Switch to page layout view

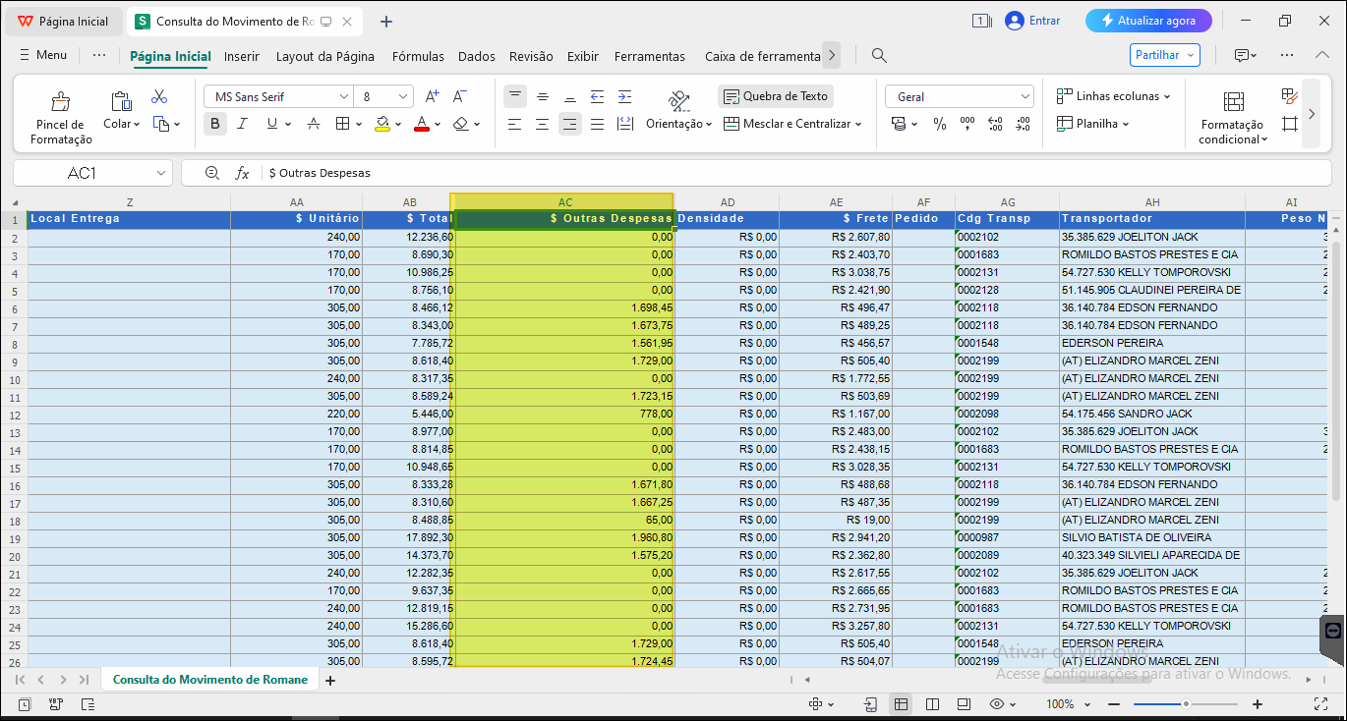[x=964, y=704]
